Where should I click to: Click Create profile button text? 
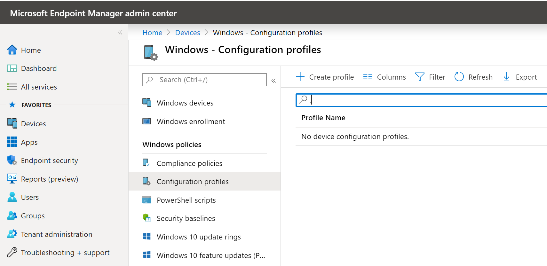pyautogui.click(x=331, y=77)
